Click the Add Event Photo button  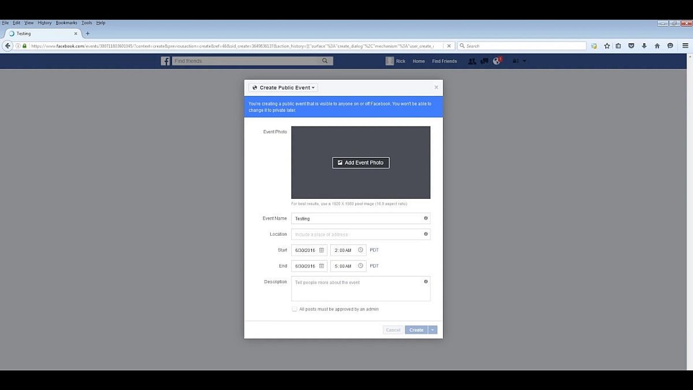[361, 163]
